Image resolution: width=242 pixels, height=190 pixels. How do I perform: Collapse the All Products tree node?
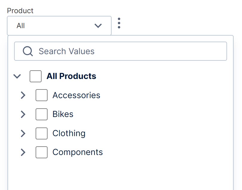tap(17, 76)
